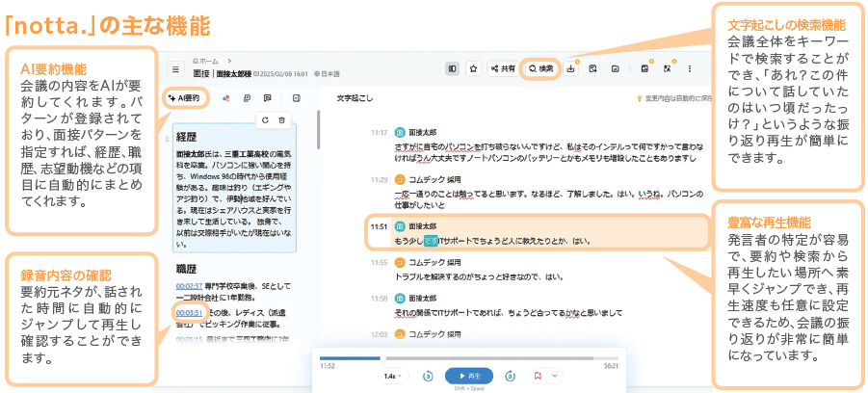Rewind 3 seconds with the back icon

428,376
